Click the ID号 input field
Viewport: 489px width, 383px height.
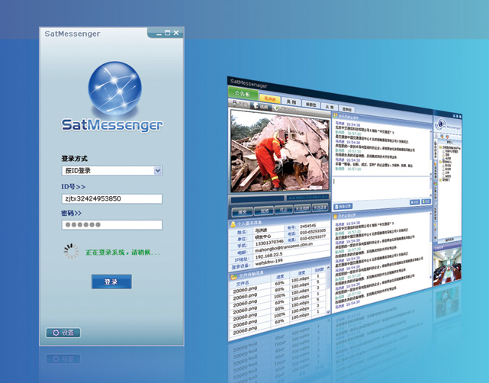coord(111,198)
